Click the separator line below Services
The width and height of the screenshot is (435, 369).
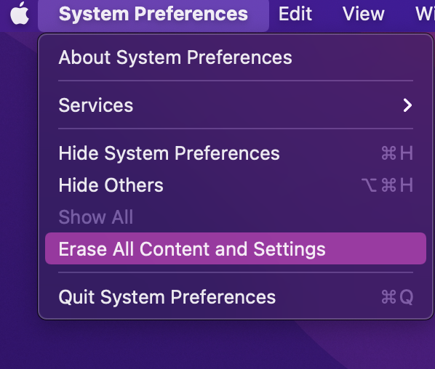click(x=236, y=129)
